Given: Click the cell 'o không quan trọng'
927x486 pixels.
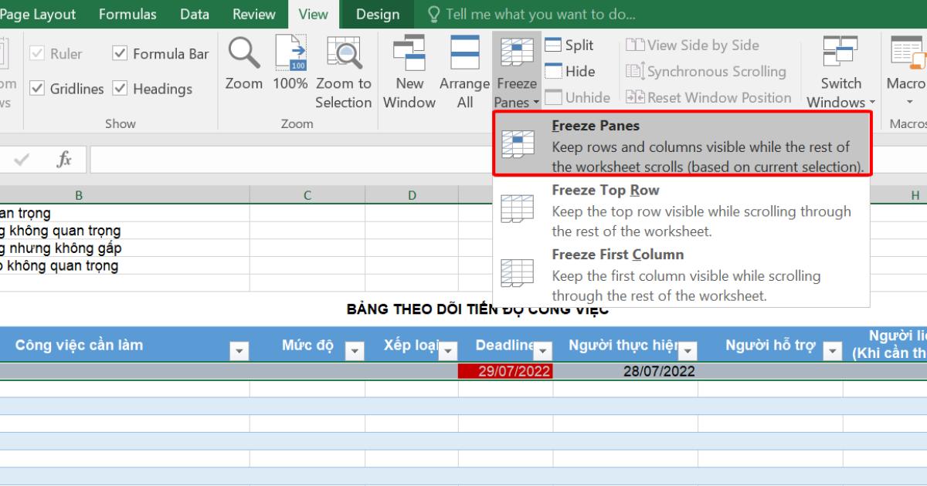Looking at the screenshot, I should click(124, 265).
